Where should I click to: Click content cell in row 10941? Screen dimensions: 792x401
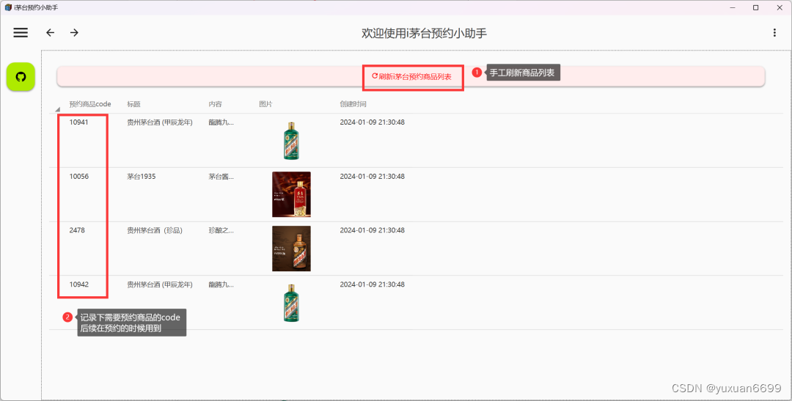[x=221, y=122]
